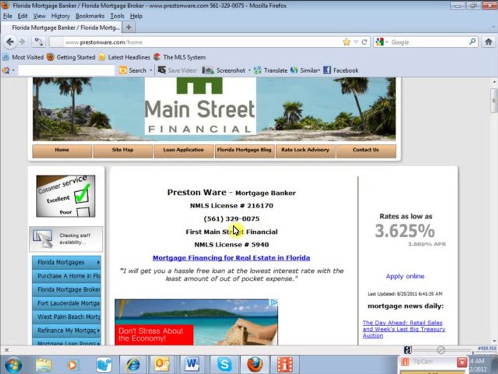Open the Edit menu
Viewport: 498px width, 374px height.
pos(22,16)
